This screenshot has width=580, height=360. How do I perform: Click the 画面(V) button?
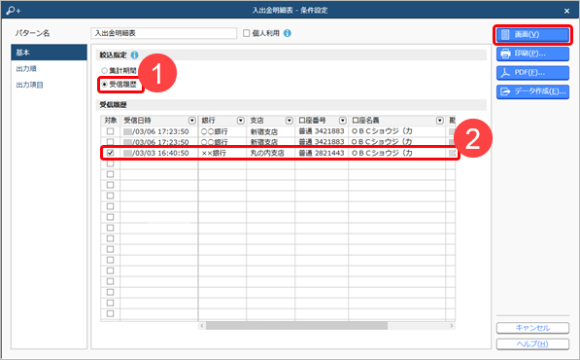pos(532,35)
